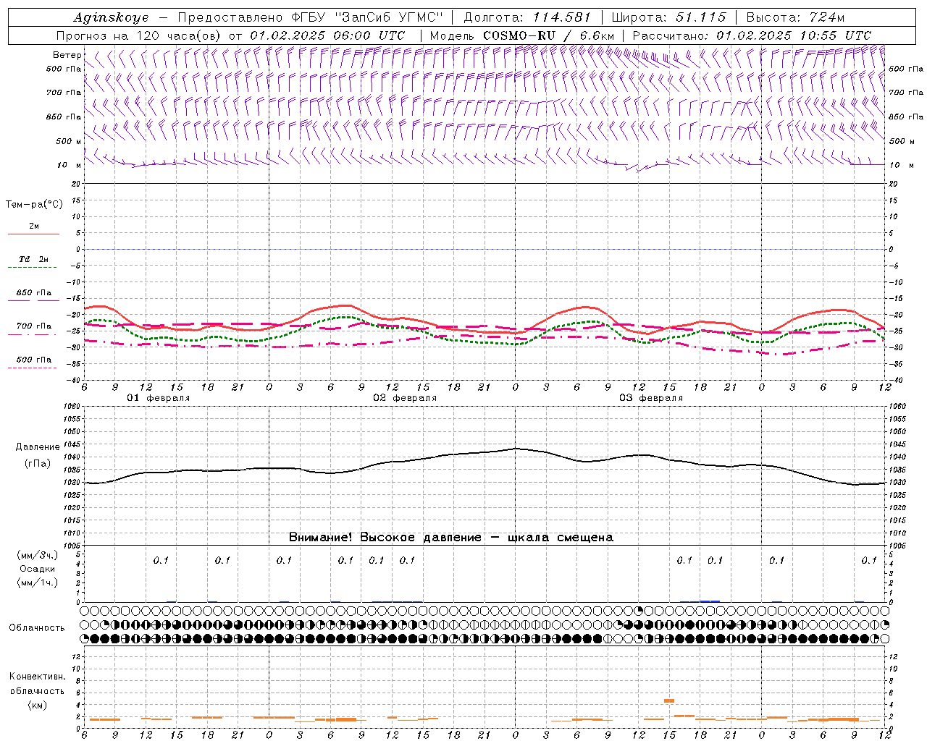Select the "Давление" pressure panel label
Image resolution: width=927 pixels, height=741 pixels.
click(x=38, y=447)
